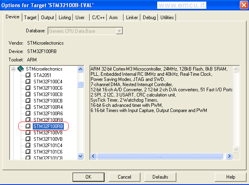Screen dimensions: 249x185
Task: Select device STM32F101C6
Action: click(48, 152)
